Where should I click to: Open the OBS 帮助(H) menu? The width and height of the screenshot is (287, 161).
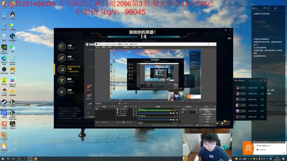tap(140, 47)
